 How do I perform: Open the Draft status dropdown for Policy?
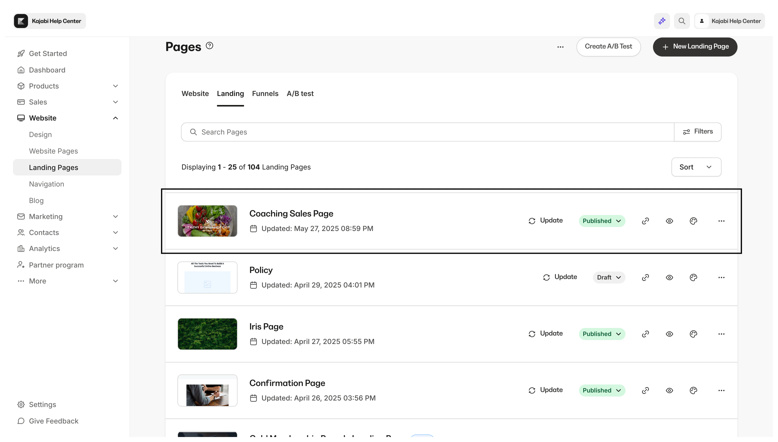click(608, 277)
